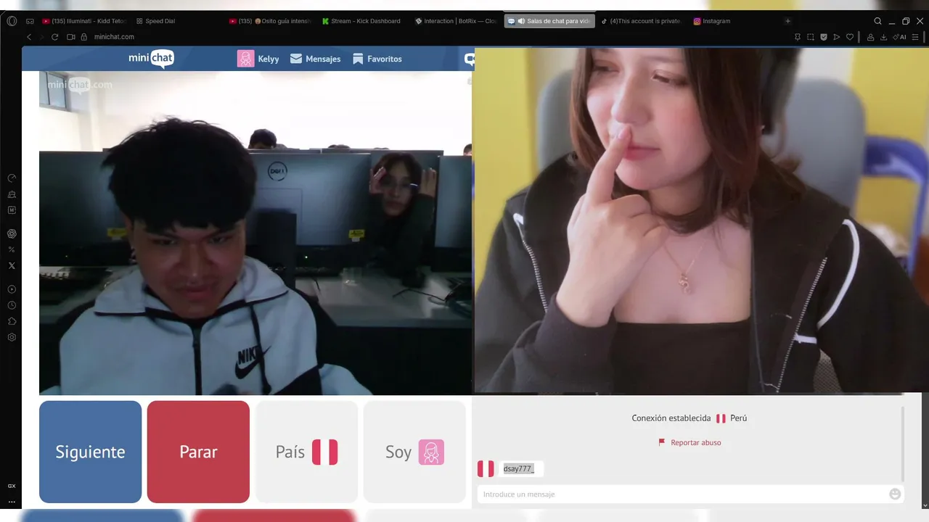Viewport: 929px width, 522px height.
Task: Select the Peru country filter button
Action: [x=306, y=452]
